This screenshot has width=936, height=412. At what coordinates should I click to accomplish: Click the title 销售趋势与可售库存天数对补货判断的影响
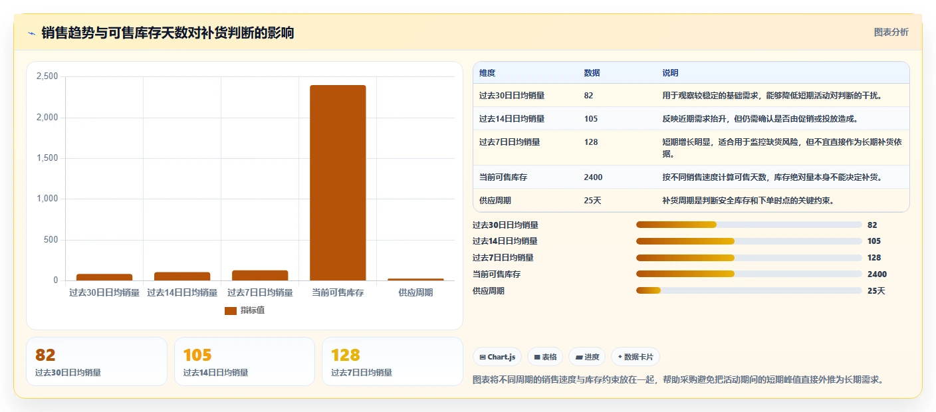pos(168,33)
